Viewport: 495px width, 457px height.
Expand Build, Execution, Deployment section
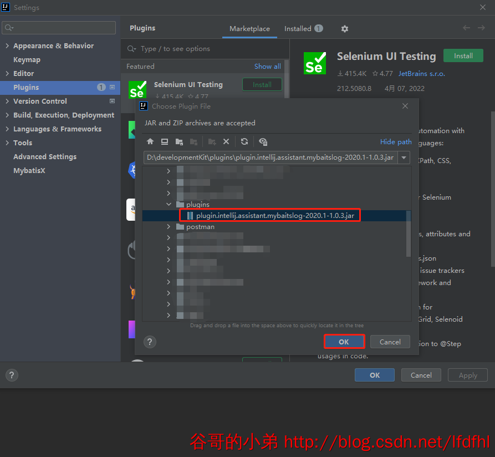click(x=7, y=115)
